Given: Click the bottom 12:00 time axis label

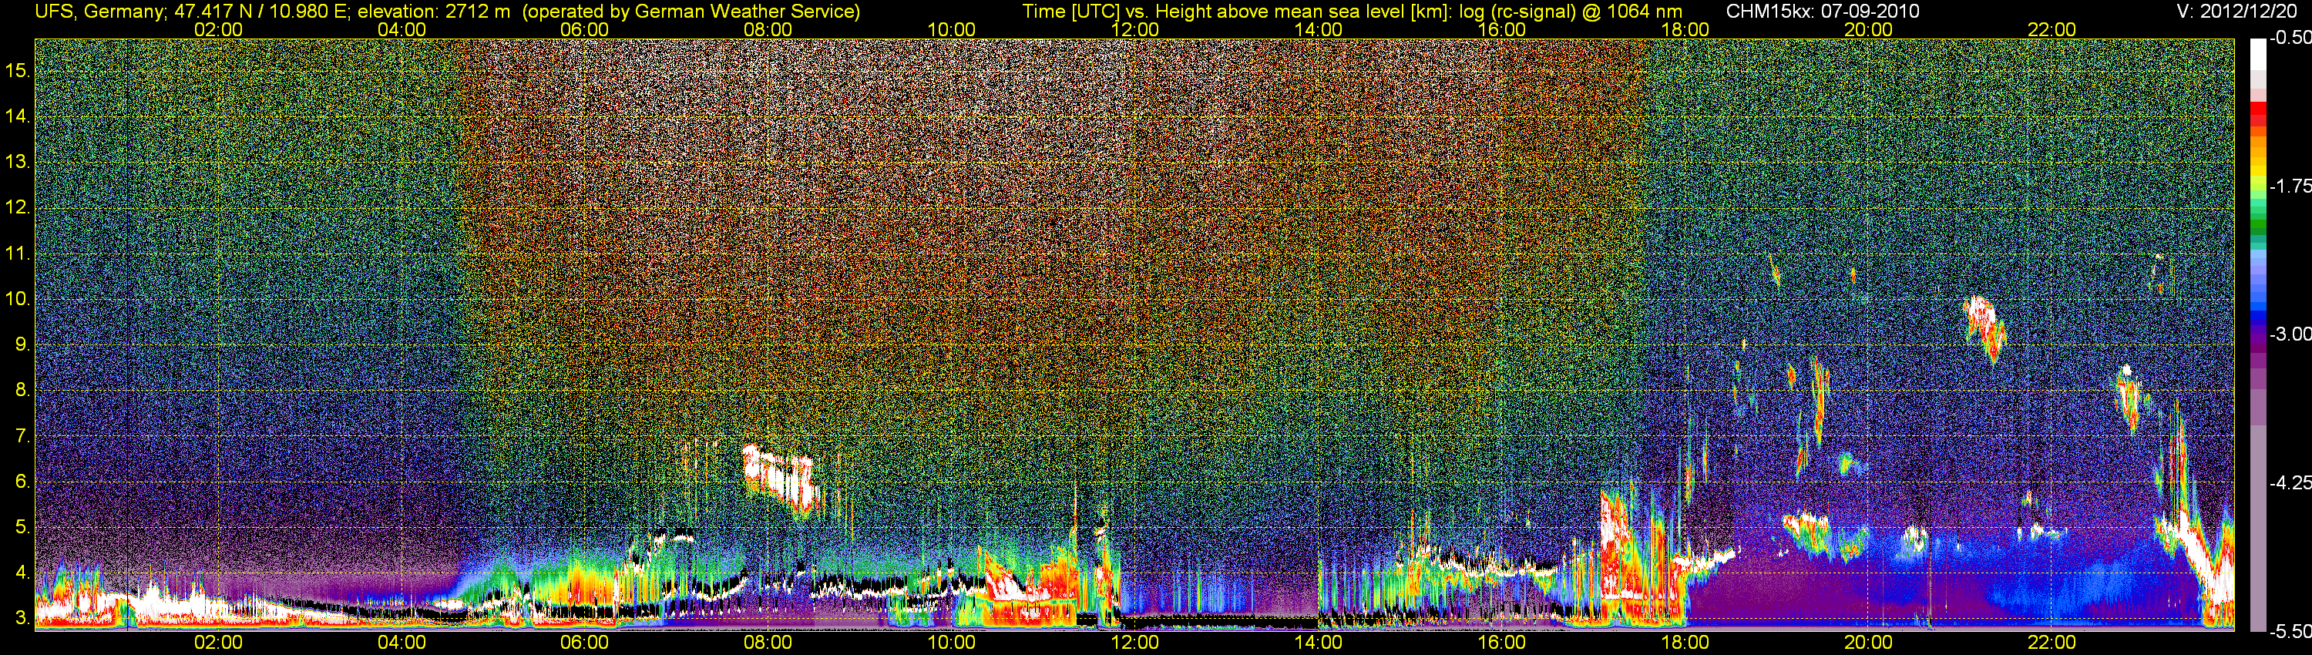Looking at the screenshot, I should click(x=1134, y=643).
